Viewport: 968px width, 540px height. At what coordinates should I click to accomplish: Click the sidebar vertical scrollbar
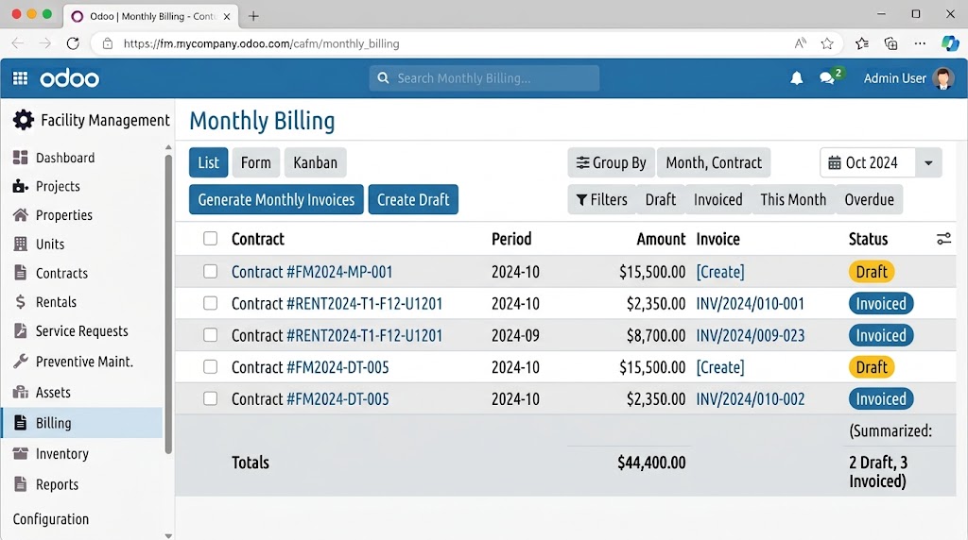click(x=168, y=305)
